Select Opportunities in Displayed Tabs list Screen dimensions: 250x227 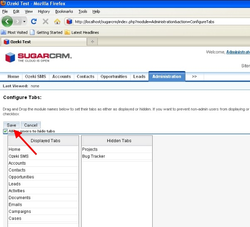[43, 177]
